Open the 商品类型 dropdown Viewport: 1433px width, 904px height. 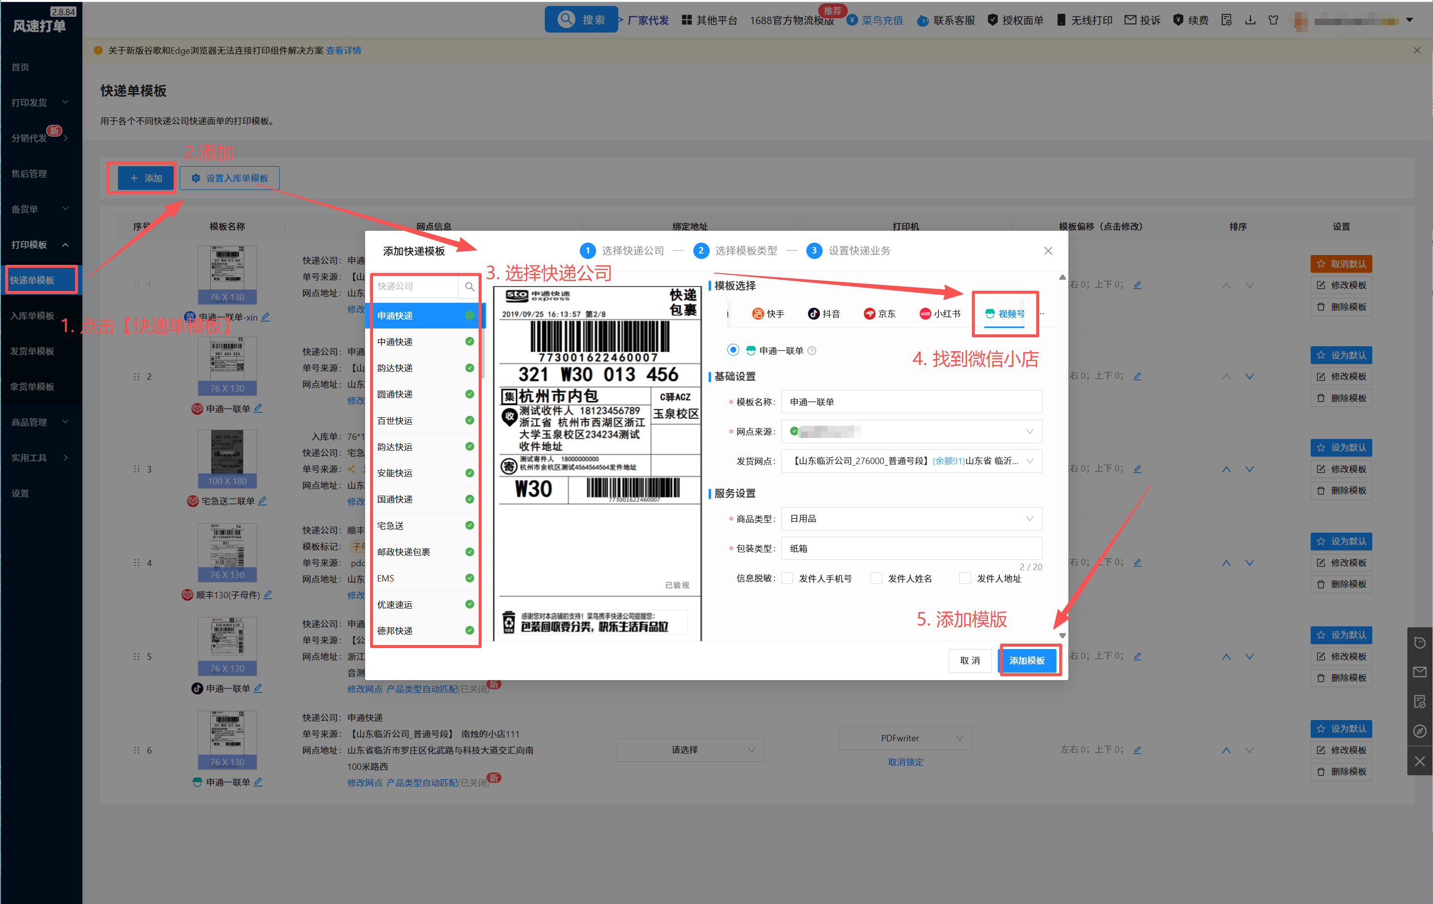point(912,519)
